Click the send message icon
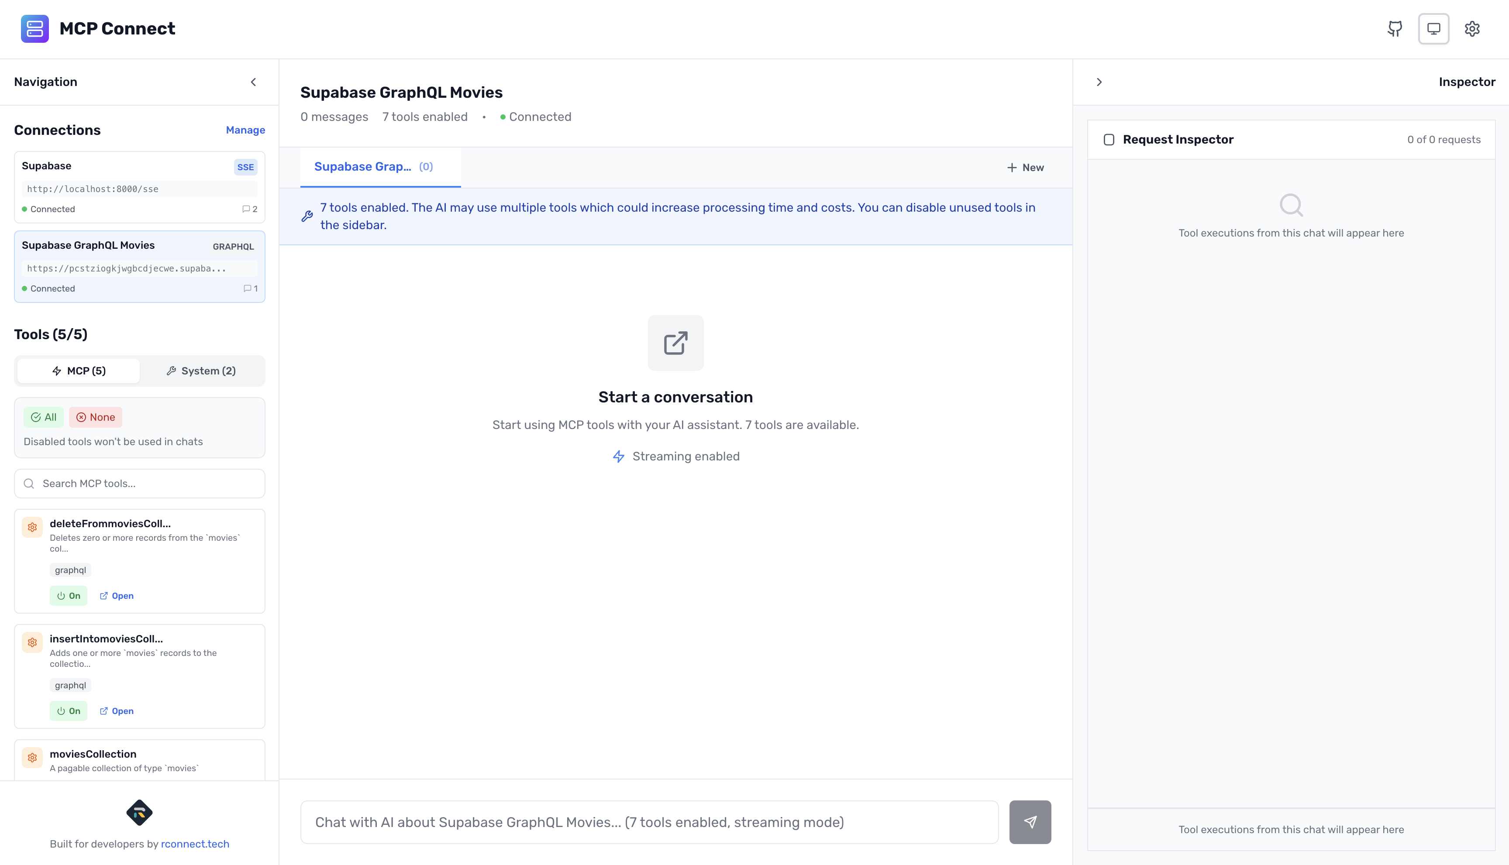1509x865 pixels. click(1030, 822)
